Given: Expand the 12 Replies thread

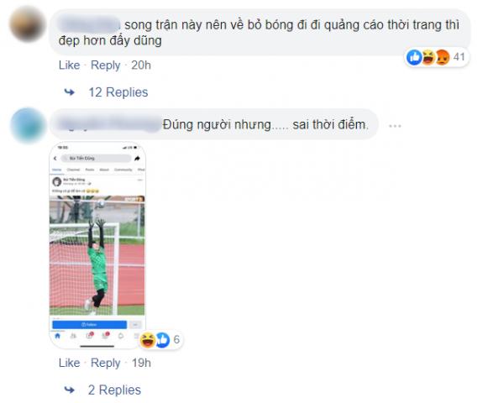Looking at the screenshot, I should pos(118,92).
